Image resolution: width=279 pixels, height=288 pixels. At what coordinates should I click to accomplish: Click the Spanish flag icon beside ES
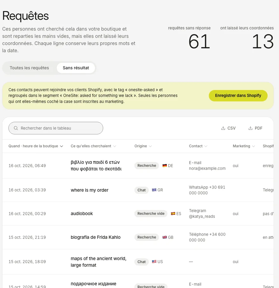(173, 214)
